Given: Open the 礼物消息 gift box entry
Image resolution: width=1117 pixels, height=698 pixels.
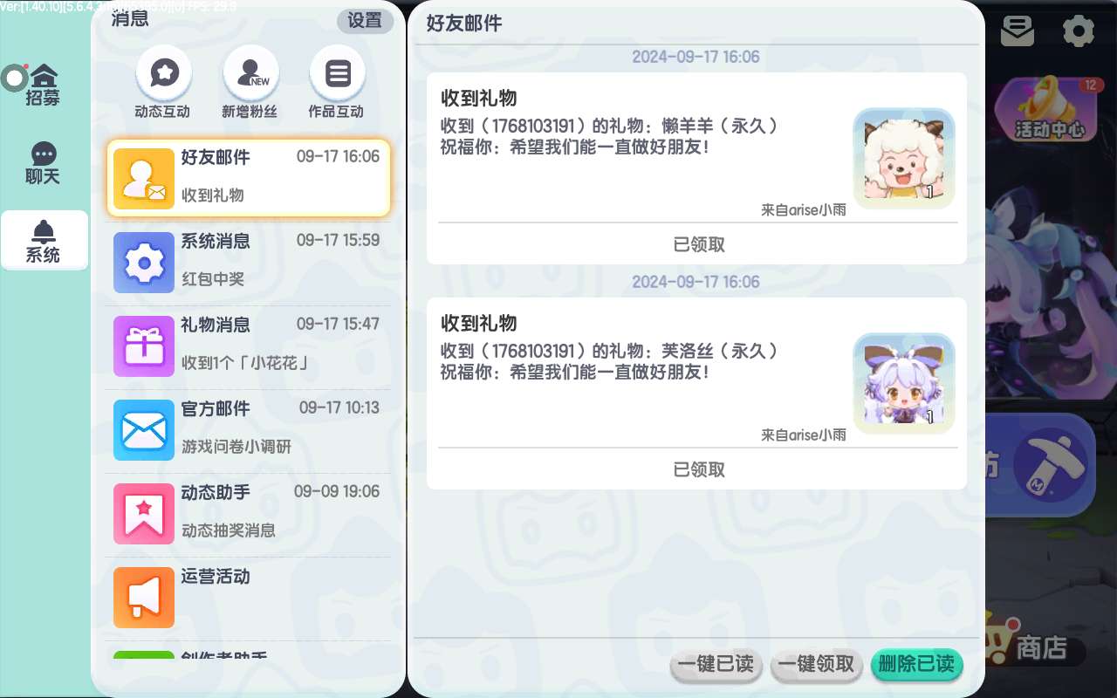Looking at the screenshot, I should (249, 346).
